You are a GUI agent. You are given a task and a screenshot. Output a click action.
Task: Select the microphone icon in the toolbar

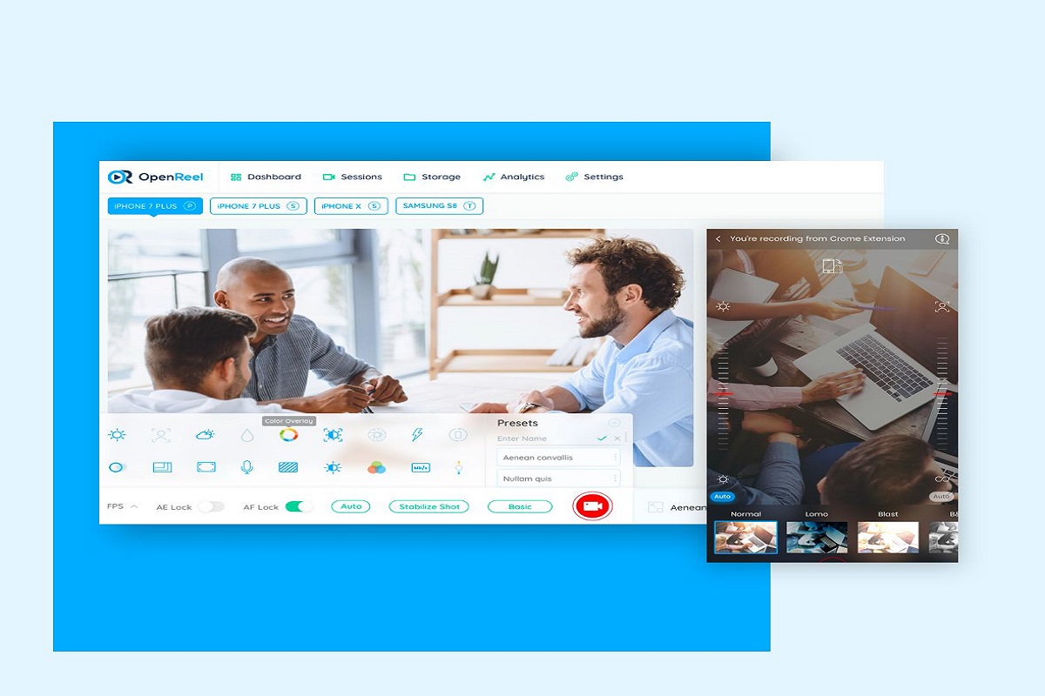point(246,467)
